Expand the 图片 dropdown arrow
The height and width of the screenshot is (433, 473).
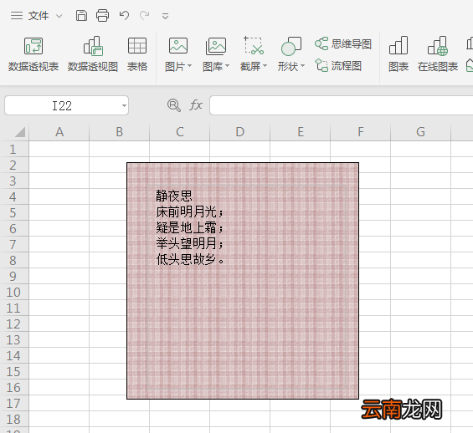click(x=190, y=66)
